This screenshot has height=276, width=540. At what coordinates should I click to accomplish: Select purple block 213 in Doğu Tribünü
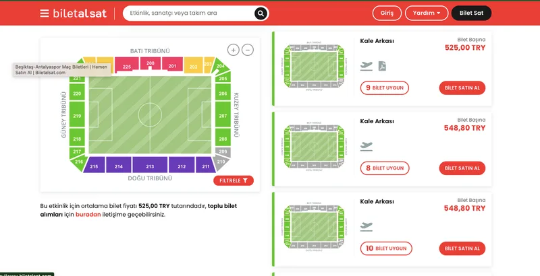pos(150,165)
